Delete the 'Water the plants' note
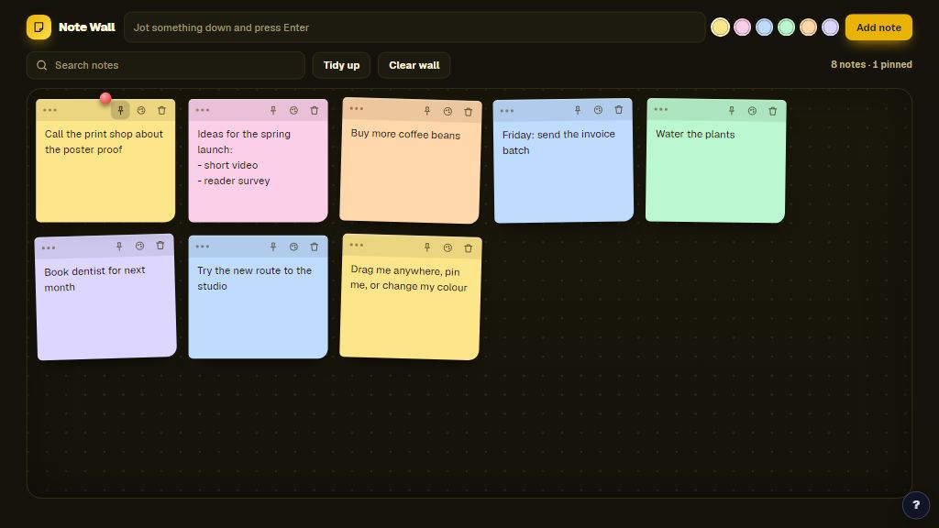939x528 pixels. coord(772,111)
